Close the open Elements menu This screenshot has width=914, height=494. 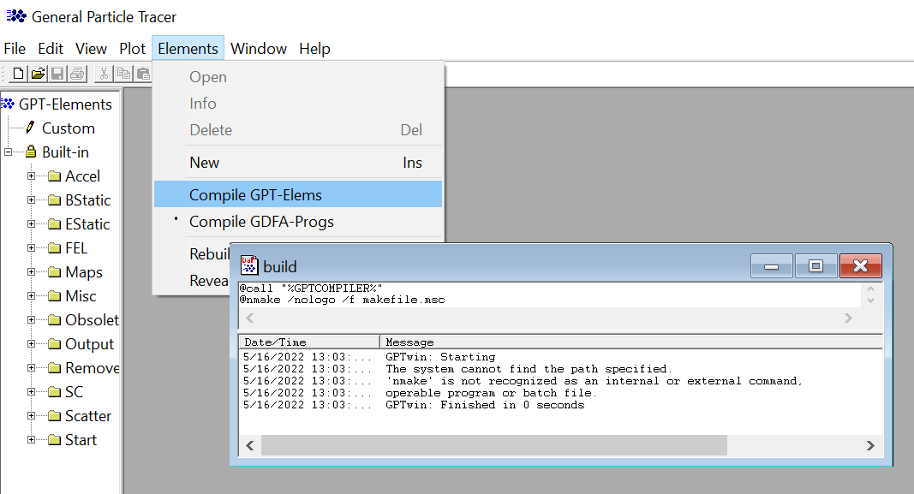pos(188,48)
